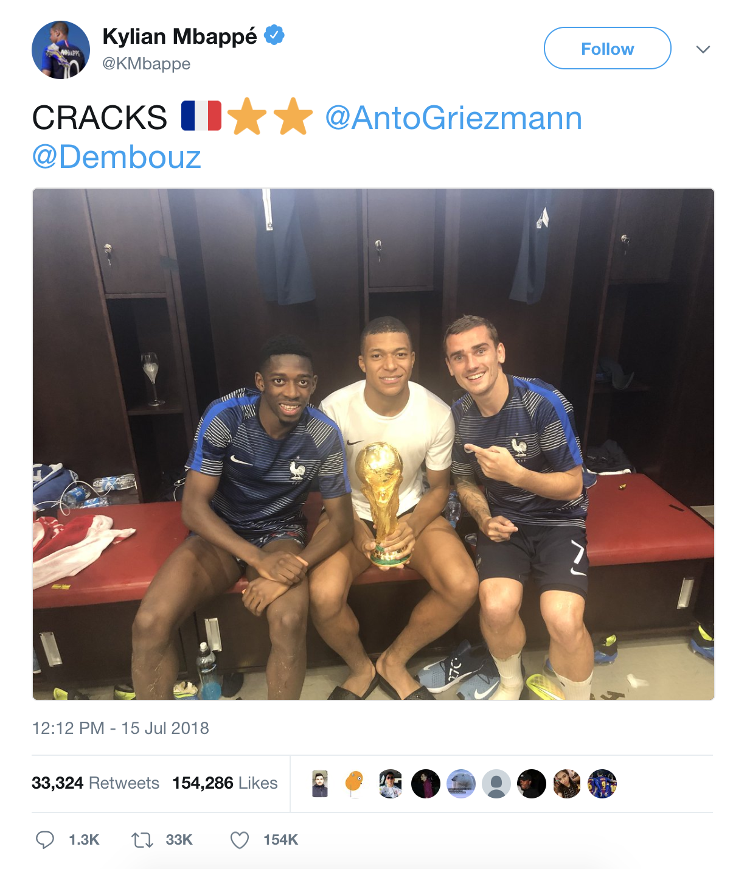Open @Dembouz mention link

coord(116,156)
